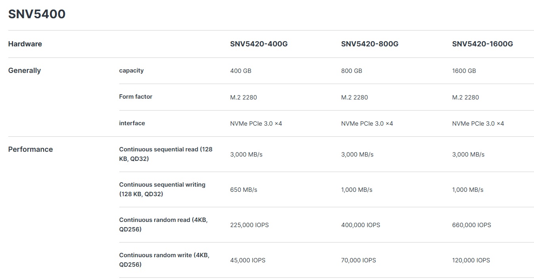The height and width of the screenshot is (279, 534).
Task: Click the Continuous random read row label
Action: pos(163,225)
